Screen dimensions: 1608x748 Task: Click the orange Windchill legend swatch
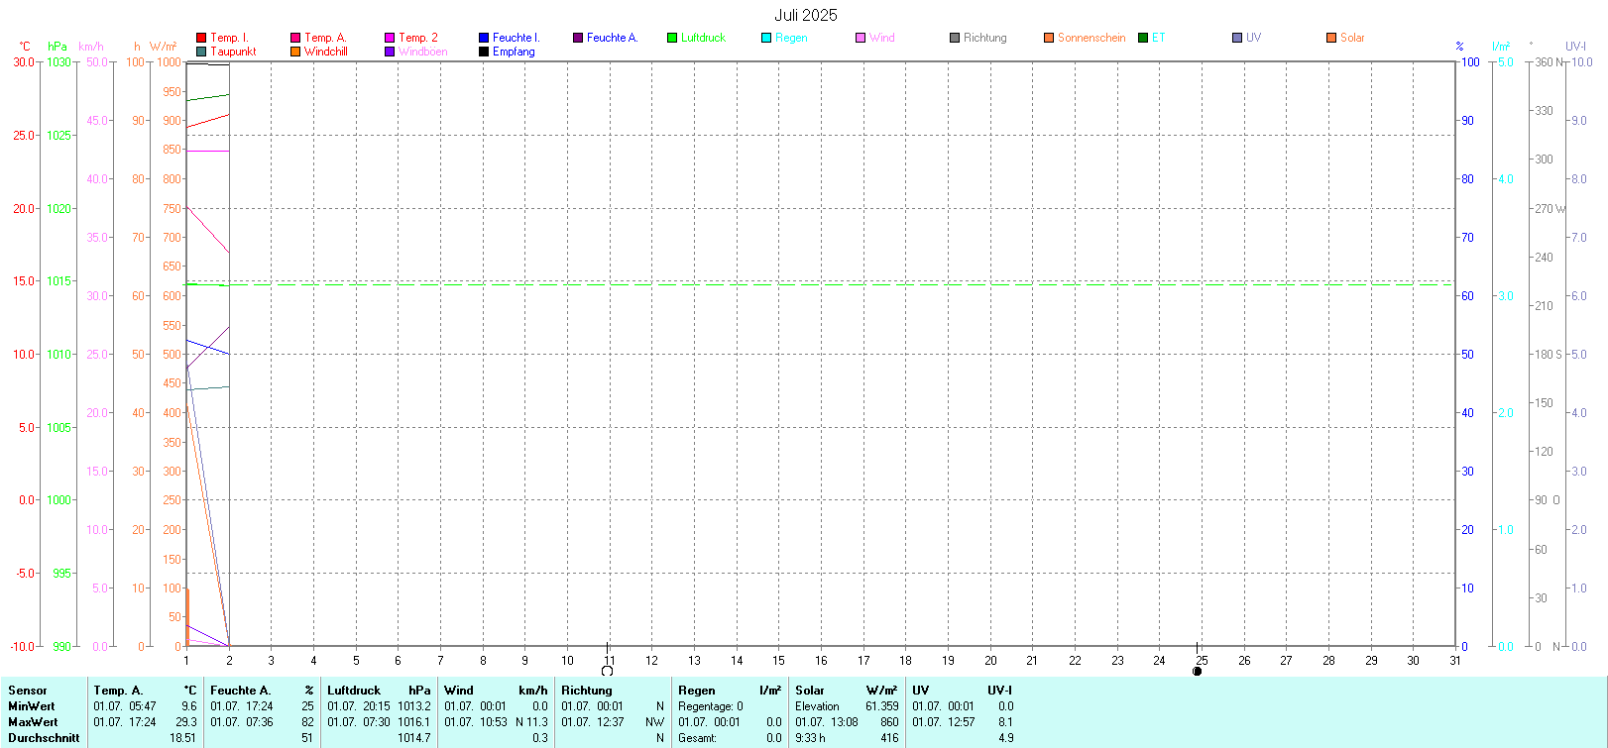(295, 52)
